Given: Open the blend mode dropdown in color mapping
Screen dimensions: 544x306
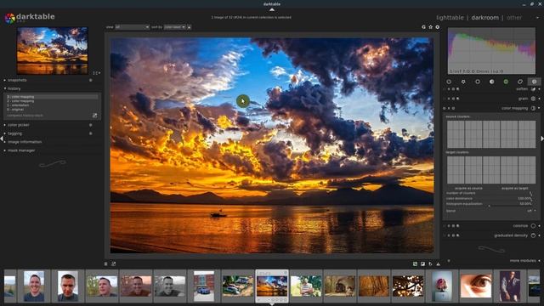Looking at the screenshot, I should pyautogui.click(x=490, y=211).
